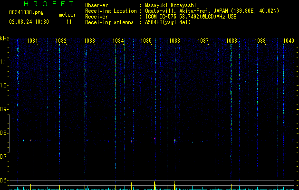
Task: Click the 0.7 frequency axis label
Action: (4, 157)
